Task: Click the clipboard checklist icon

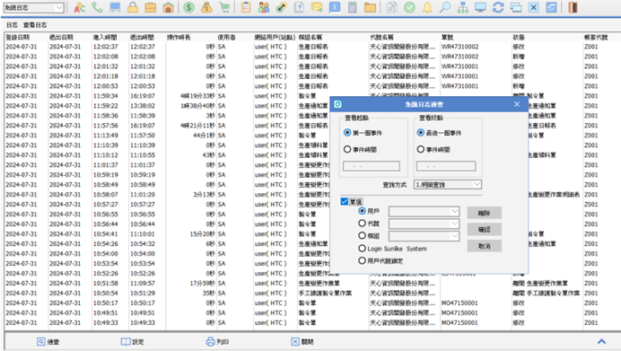Action: pos(246,7)
